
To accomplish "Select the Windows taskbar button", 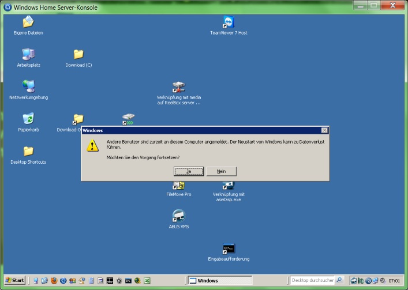I will 219,281.
